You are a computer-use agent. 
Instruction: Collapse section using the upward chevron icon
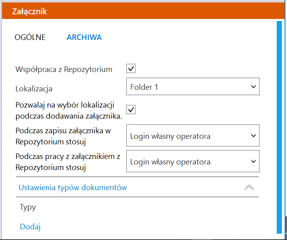pos(249,187)
